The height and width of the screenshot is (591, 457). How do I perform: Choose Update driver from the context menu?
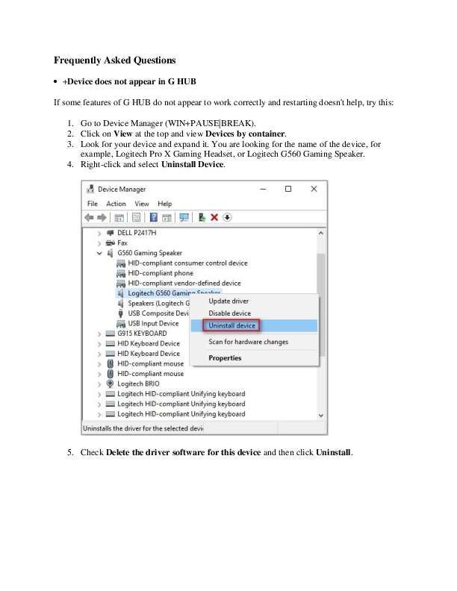254,301
